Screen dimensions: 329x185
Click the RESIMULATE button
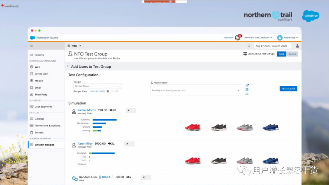point(288,89)
